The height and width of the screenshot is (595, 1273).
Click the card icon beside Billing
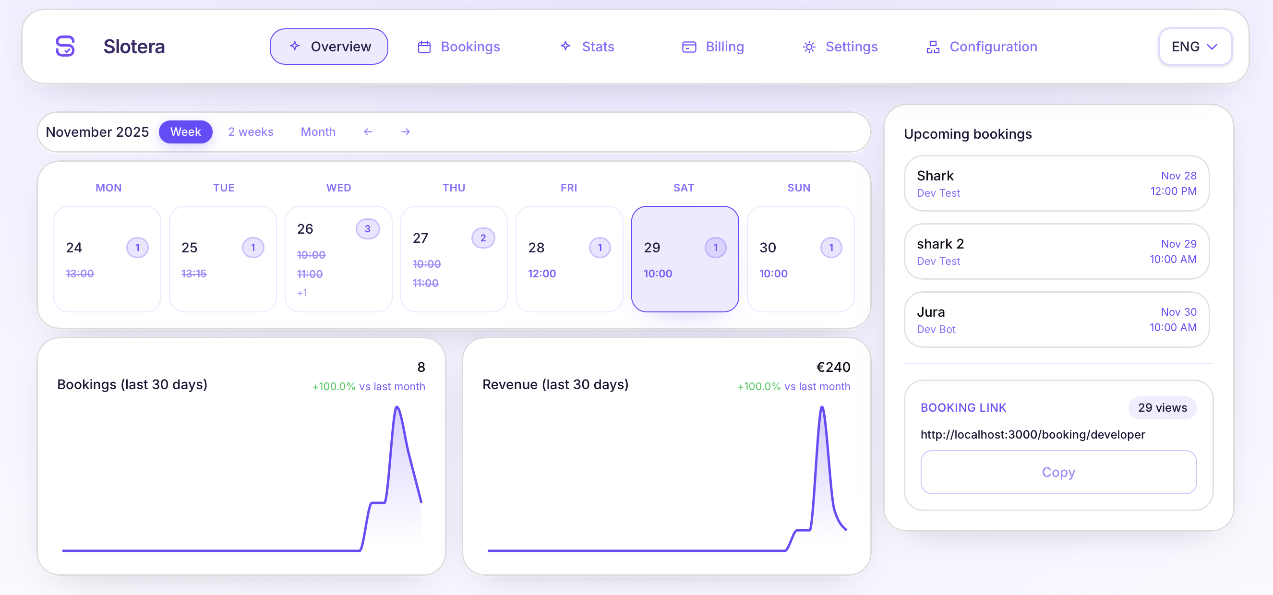(689, 47)
